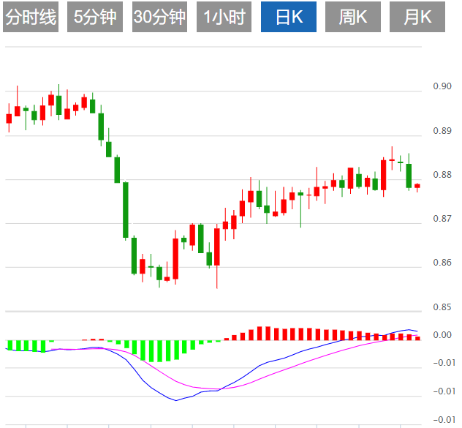Open the 1小时 chart tab

pos(224,17)
